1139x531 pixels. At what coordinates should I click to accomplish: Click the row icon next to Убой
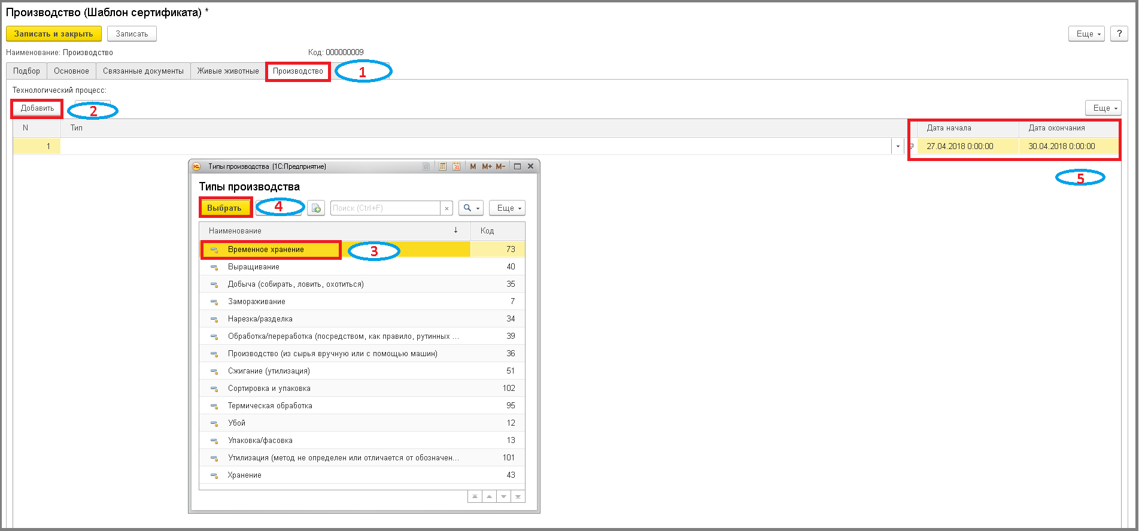tap(214, 423)
